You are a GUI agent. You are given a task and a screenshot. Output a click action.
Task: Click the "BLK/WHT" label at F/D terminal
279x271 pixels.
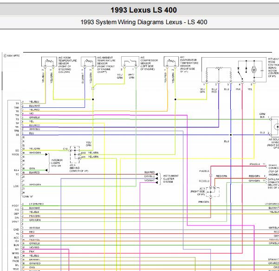pyautogui.click(x=34, y=208)
